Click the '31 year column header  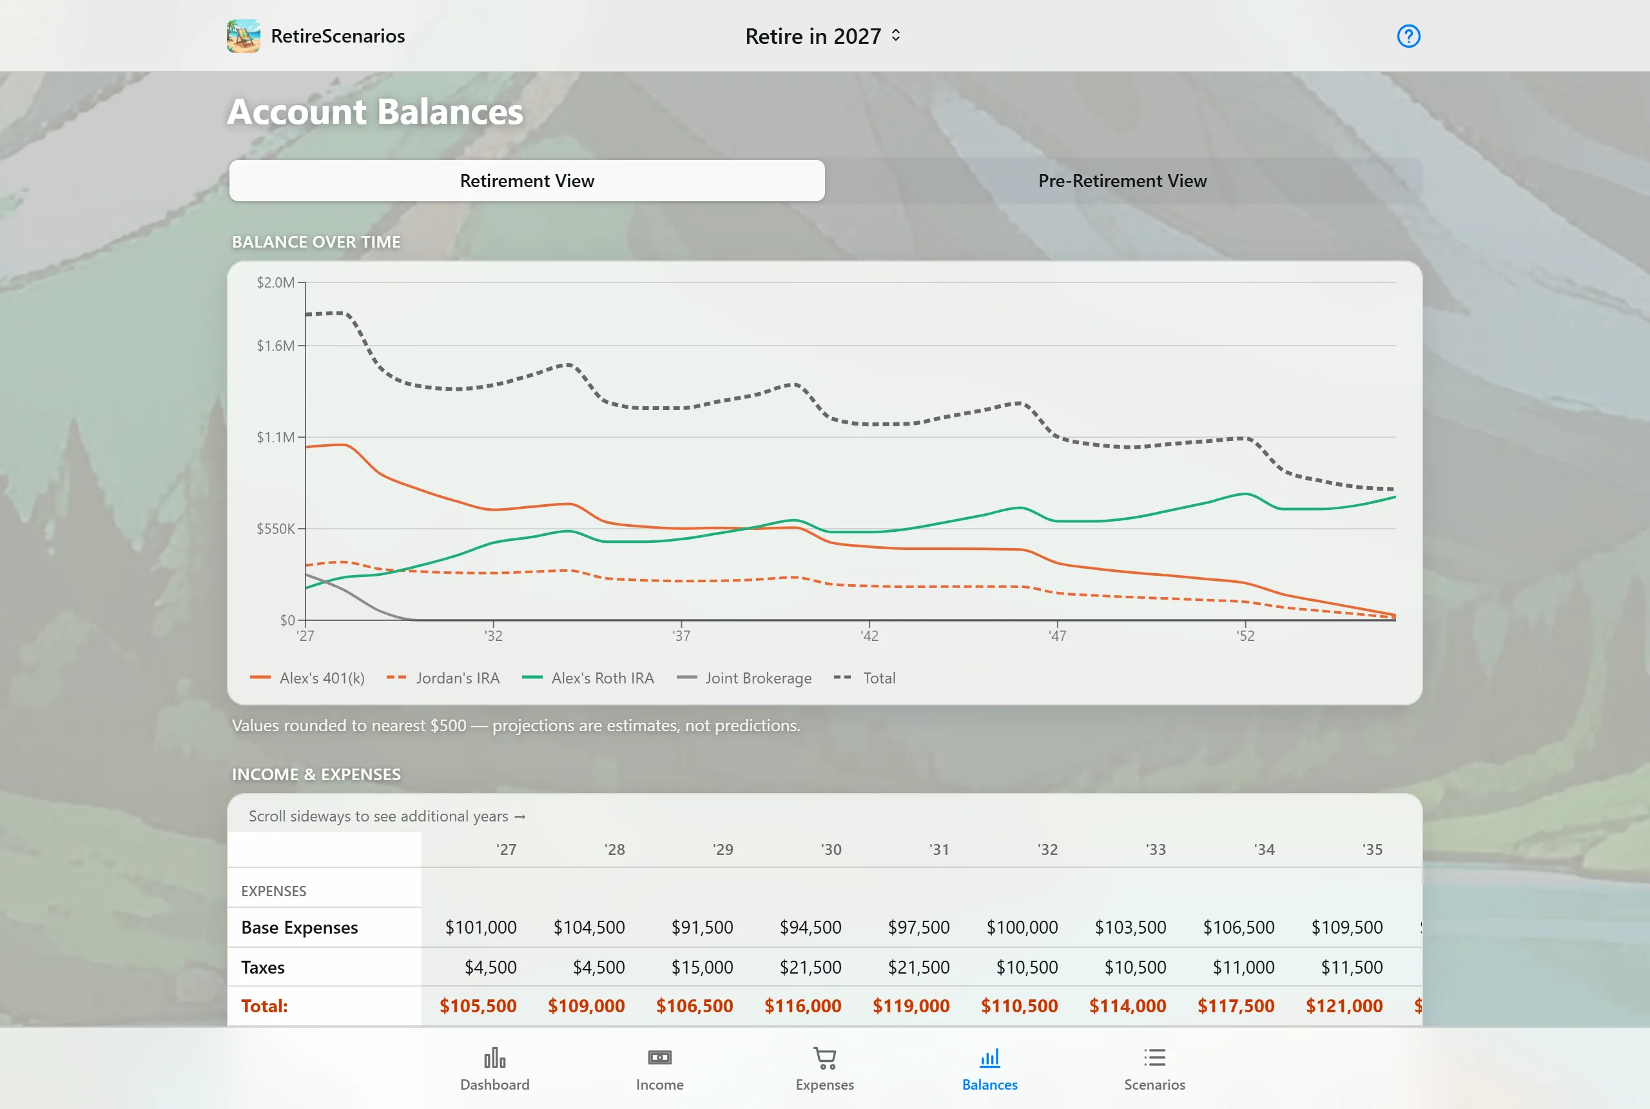point(939,849)
